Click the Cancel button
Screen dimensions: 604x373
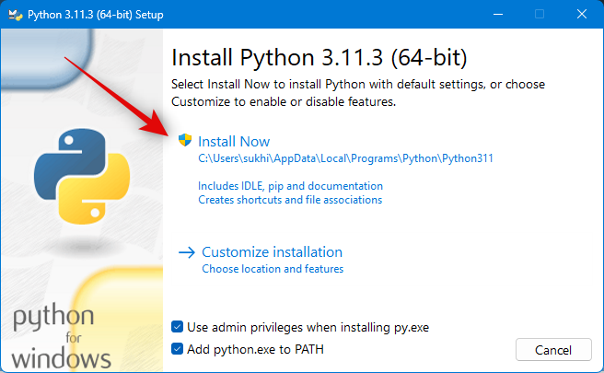click(x=553, y=349)
